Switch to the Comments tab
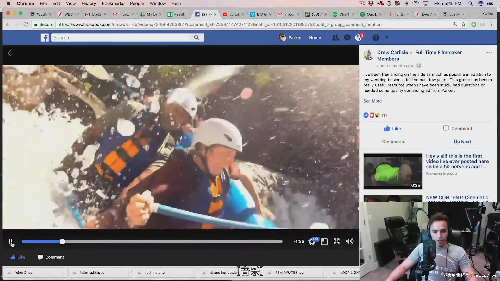The width and height of the screenshot is (500, 281). point(393,142)
